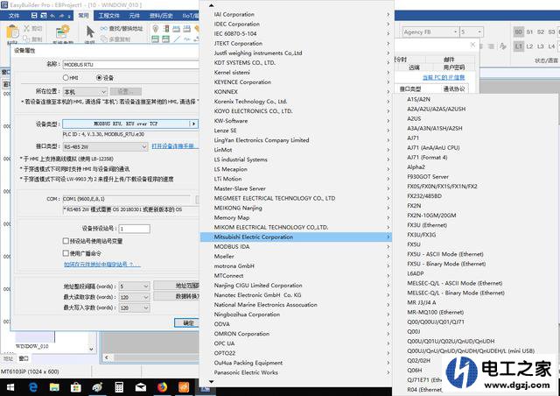The image size is (560, 396).
Task: Switch to 元件 ribbon tab
Action: (x=135, y=16)
